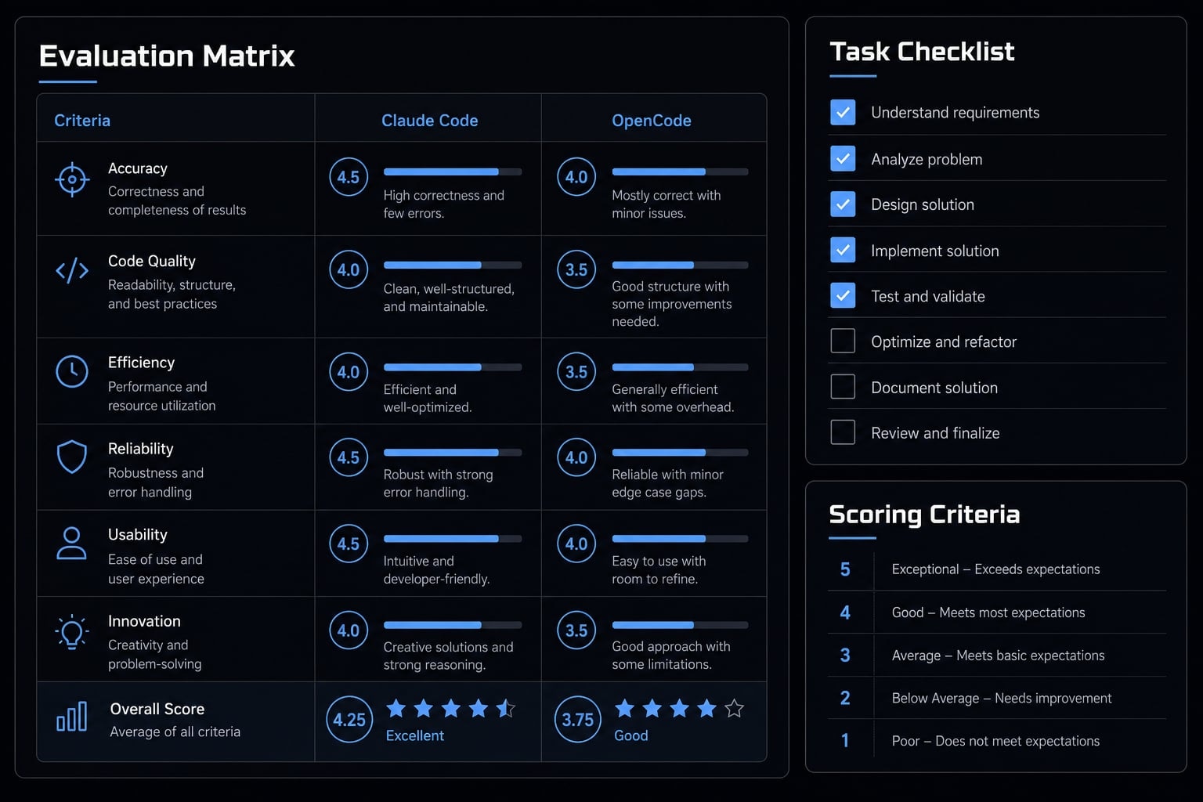Viewport: 1203px width, 802px height.
Task: Click OpenCode's 4.0 Accuracy score badge
Action: [576, 177]
